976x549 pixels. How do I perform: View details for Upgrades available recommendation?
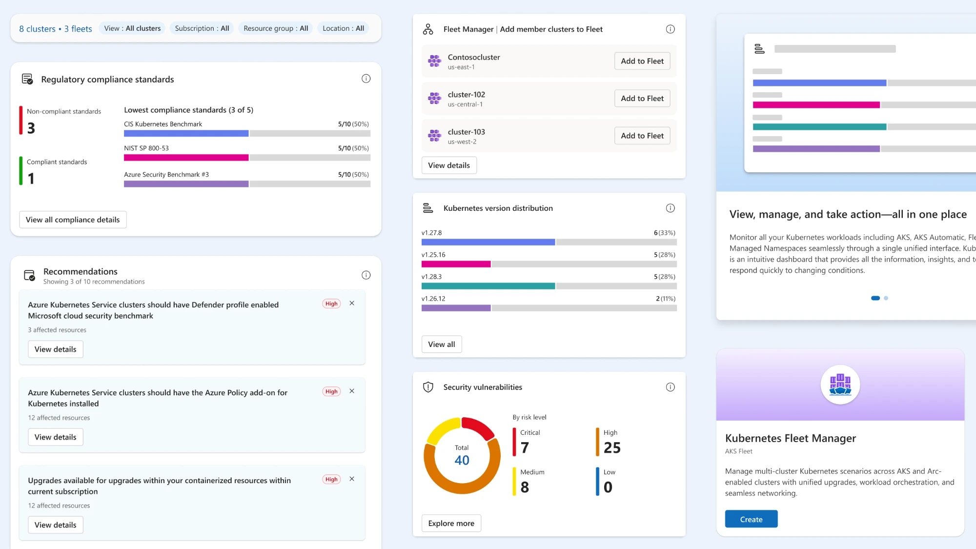click(x=56, y=525)
